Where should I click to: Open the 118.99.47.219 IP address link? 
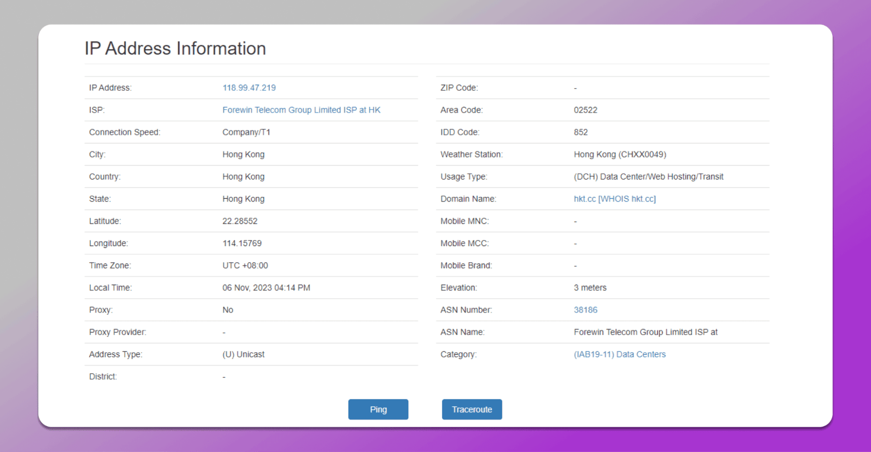(249, 88)
